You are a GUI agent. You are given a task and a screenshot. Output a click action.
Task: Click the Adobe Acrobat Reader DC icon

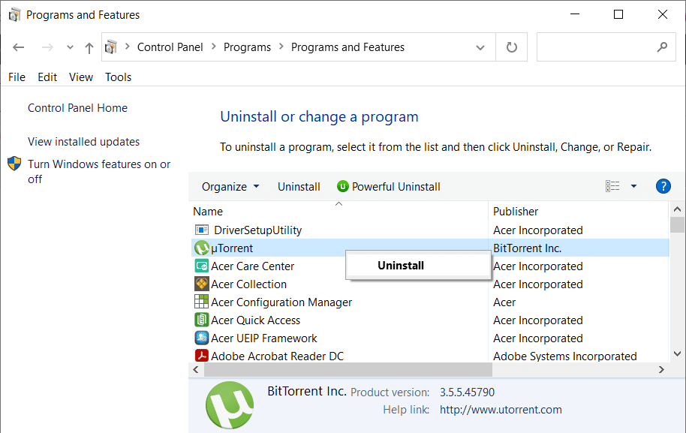(201, 356)
